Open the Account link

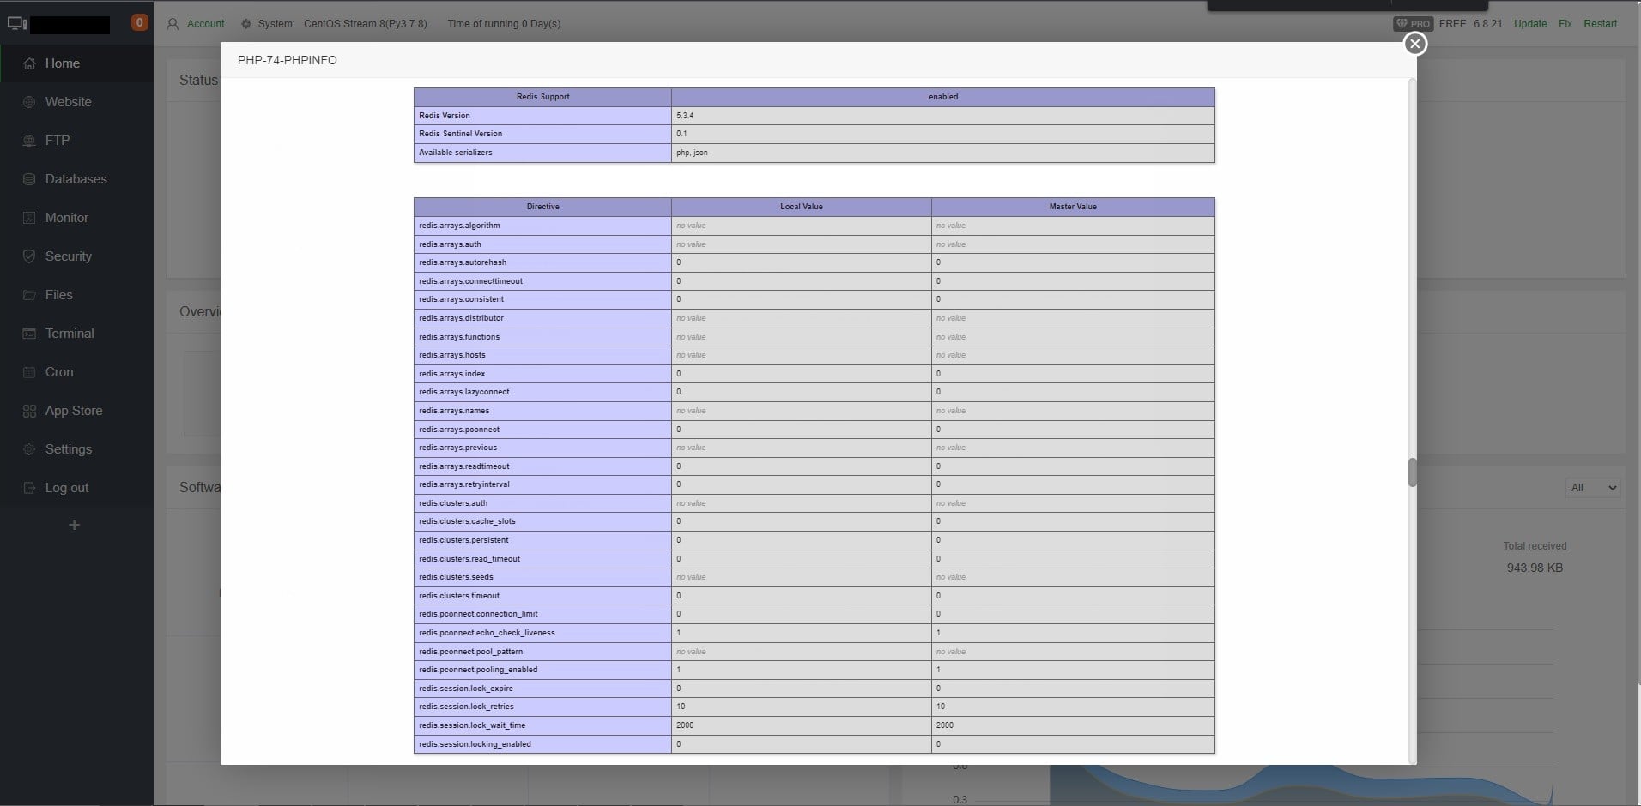[x=205, y=24]
